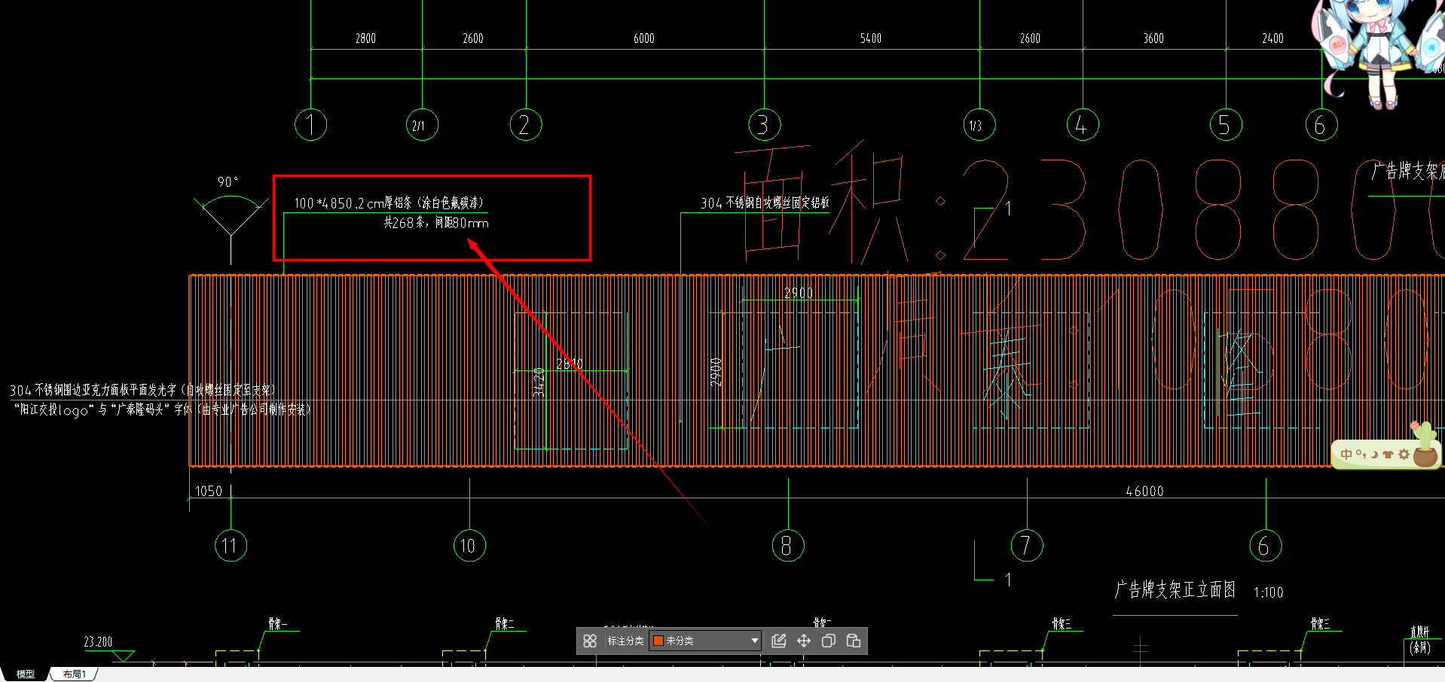Click axis bubble 2/1
The image size is (1445, 682).
[422, 125]
